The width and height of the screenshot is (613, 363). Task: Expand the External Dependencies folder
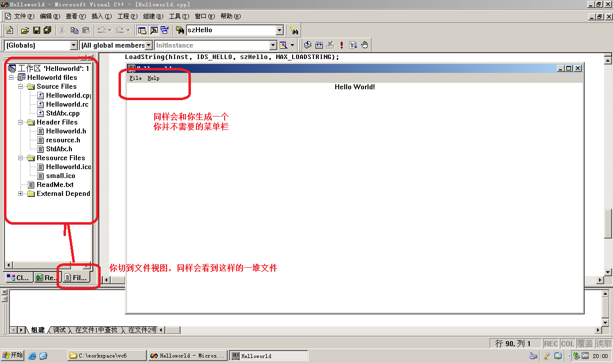(x=21, y=193)
